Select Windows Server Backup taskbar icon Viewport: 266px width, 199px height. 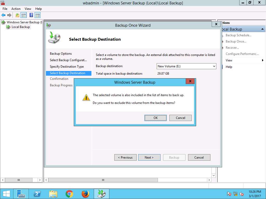[102, 194]
